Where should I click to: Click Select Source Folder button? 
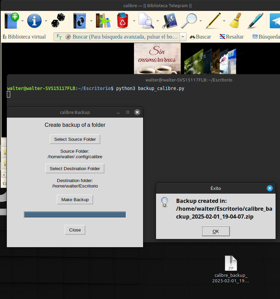75,139
